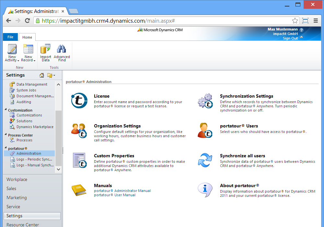Open the New Activity dropdown arrow
Image resolution: width=324 pixels, height=227 pixels.
(18, 61)
